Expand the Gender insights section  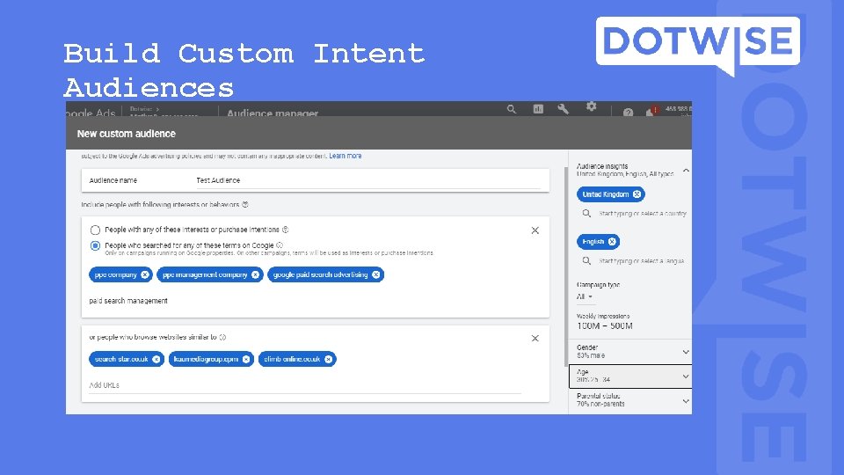[x=630, y=351]
